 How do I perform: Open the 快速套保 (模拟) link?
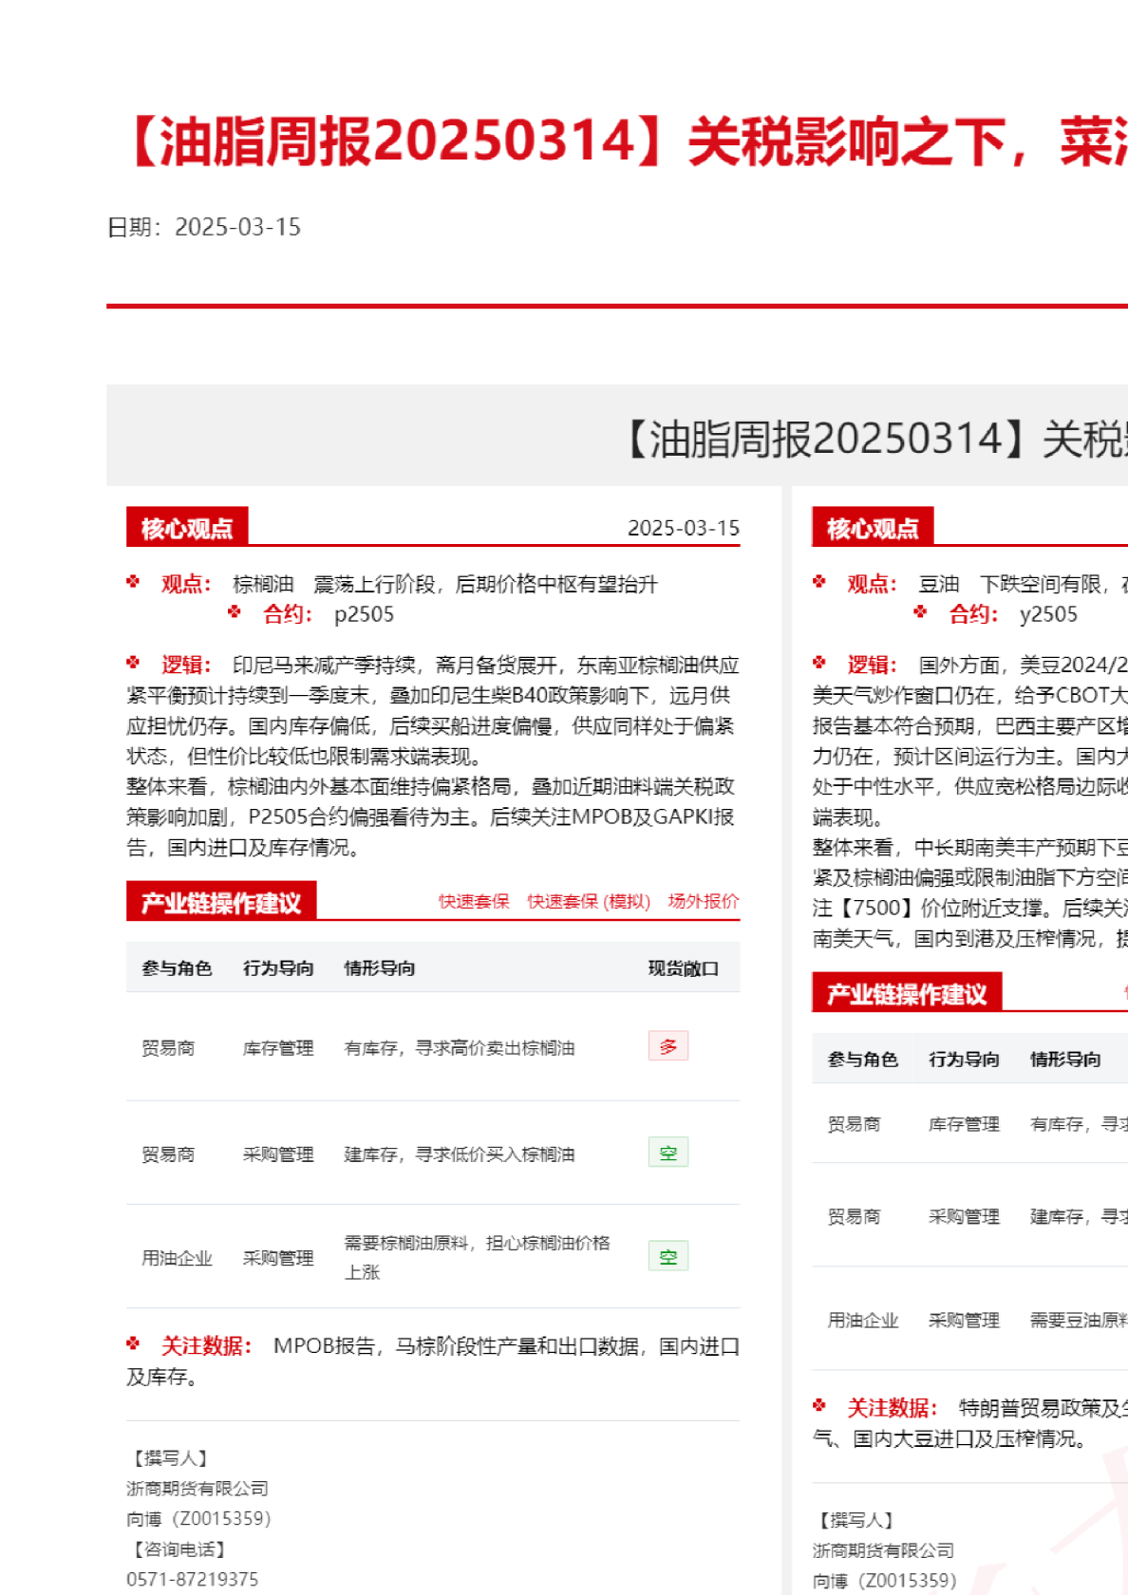tap(589, 901)
